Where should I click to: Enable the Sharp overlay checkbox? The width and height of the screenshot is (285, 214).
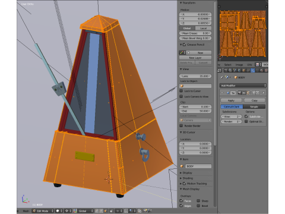pos(198,201)
